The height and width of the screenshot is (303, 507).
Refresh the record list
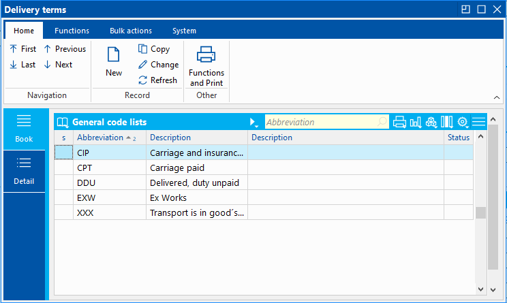coord(158,80)
